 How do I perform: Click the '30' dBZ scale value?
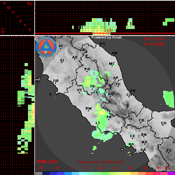click(x=115, y=168)
